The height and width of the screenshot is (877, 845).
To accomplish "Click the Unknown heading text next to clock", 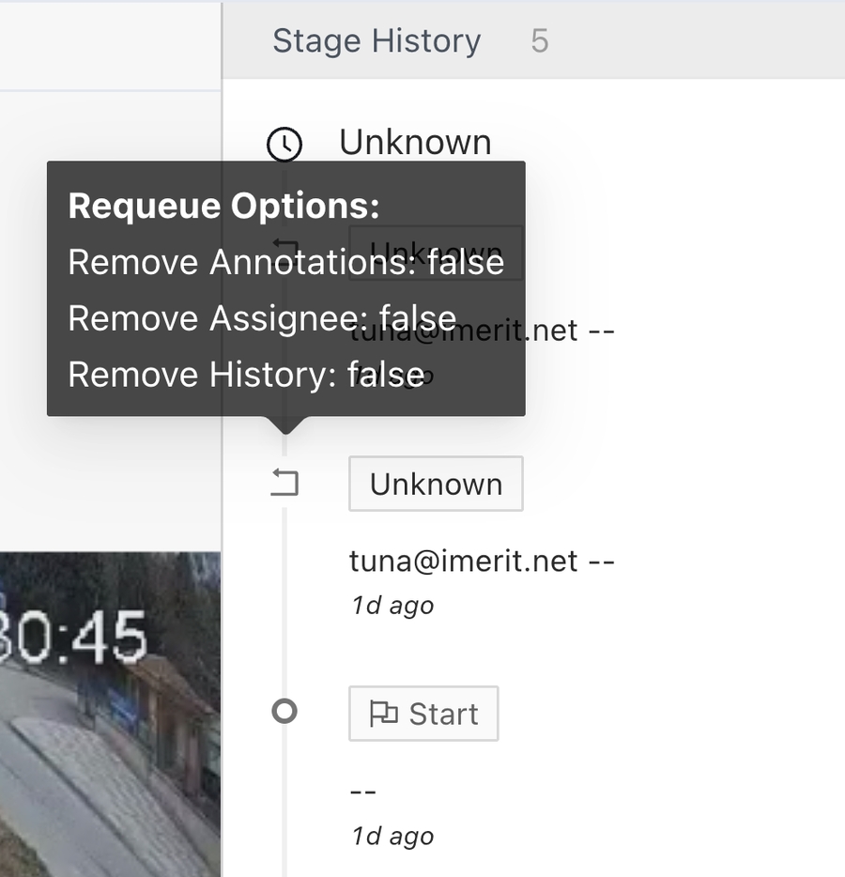I will pos(415,142).
